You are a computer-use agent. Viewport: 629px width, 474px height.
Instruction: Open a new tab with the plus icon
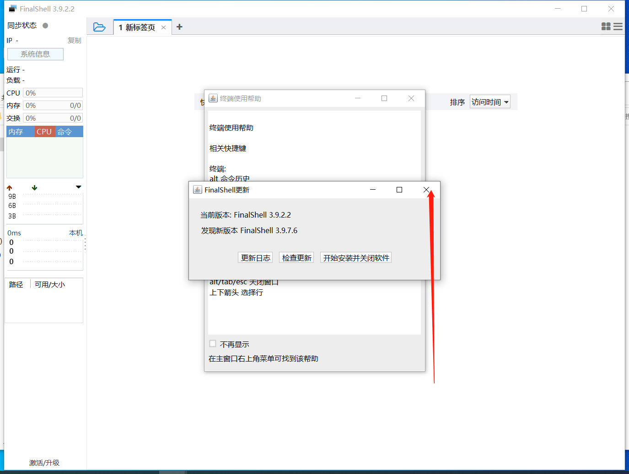pyautogui.click(x=179, y=27)
